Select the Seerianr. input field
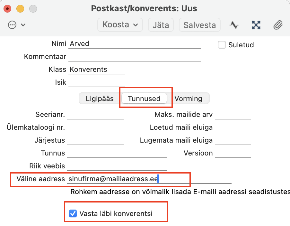This screenshot has height=226, width=290. [x=95, y=115]
